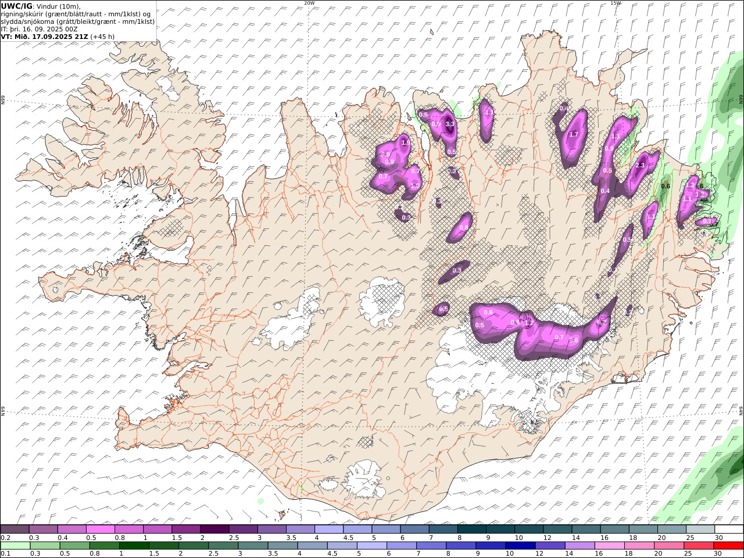This screenshot has height=558, width=744.
Task: Click the bright pink 0.5 swatch in the snow legend
Action: [x=100, y=529]
